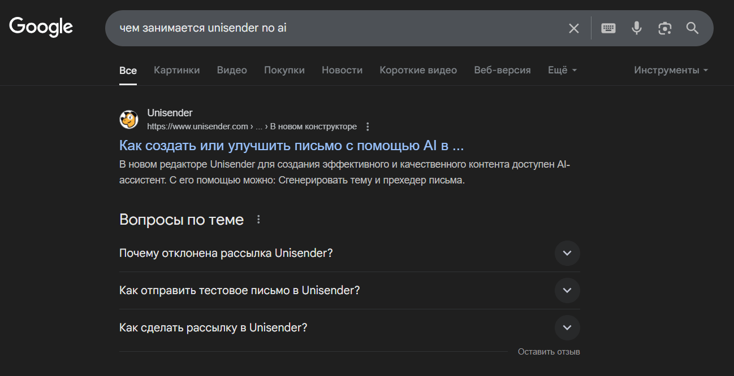Switch to the Картинки tab
Image resolution: width=734 pixels, height=376 pixels.
point(177,71)
